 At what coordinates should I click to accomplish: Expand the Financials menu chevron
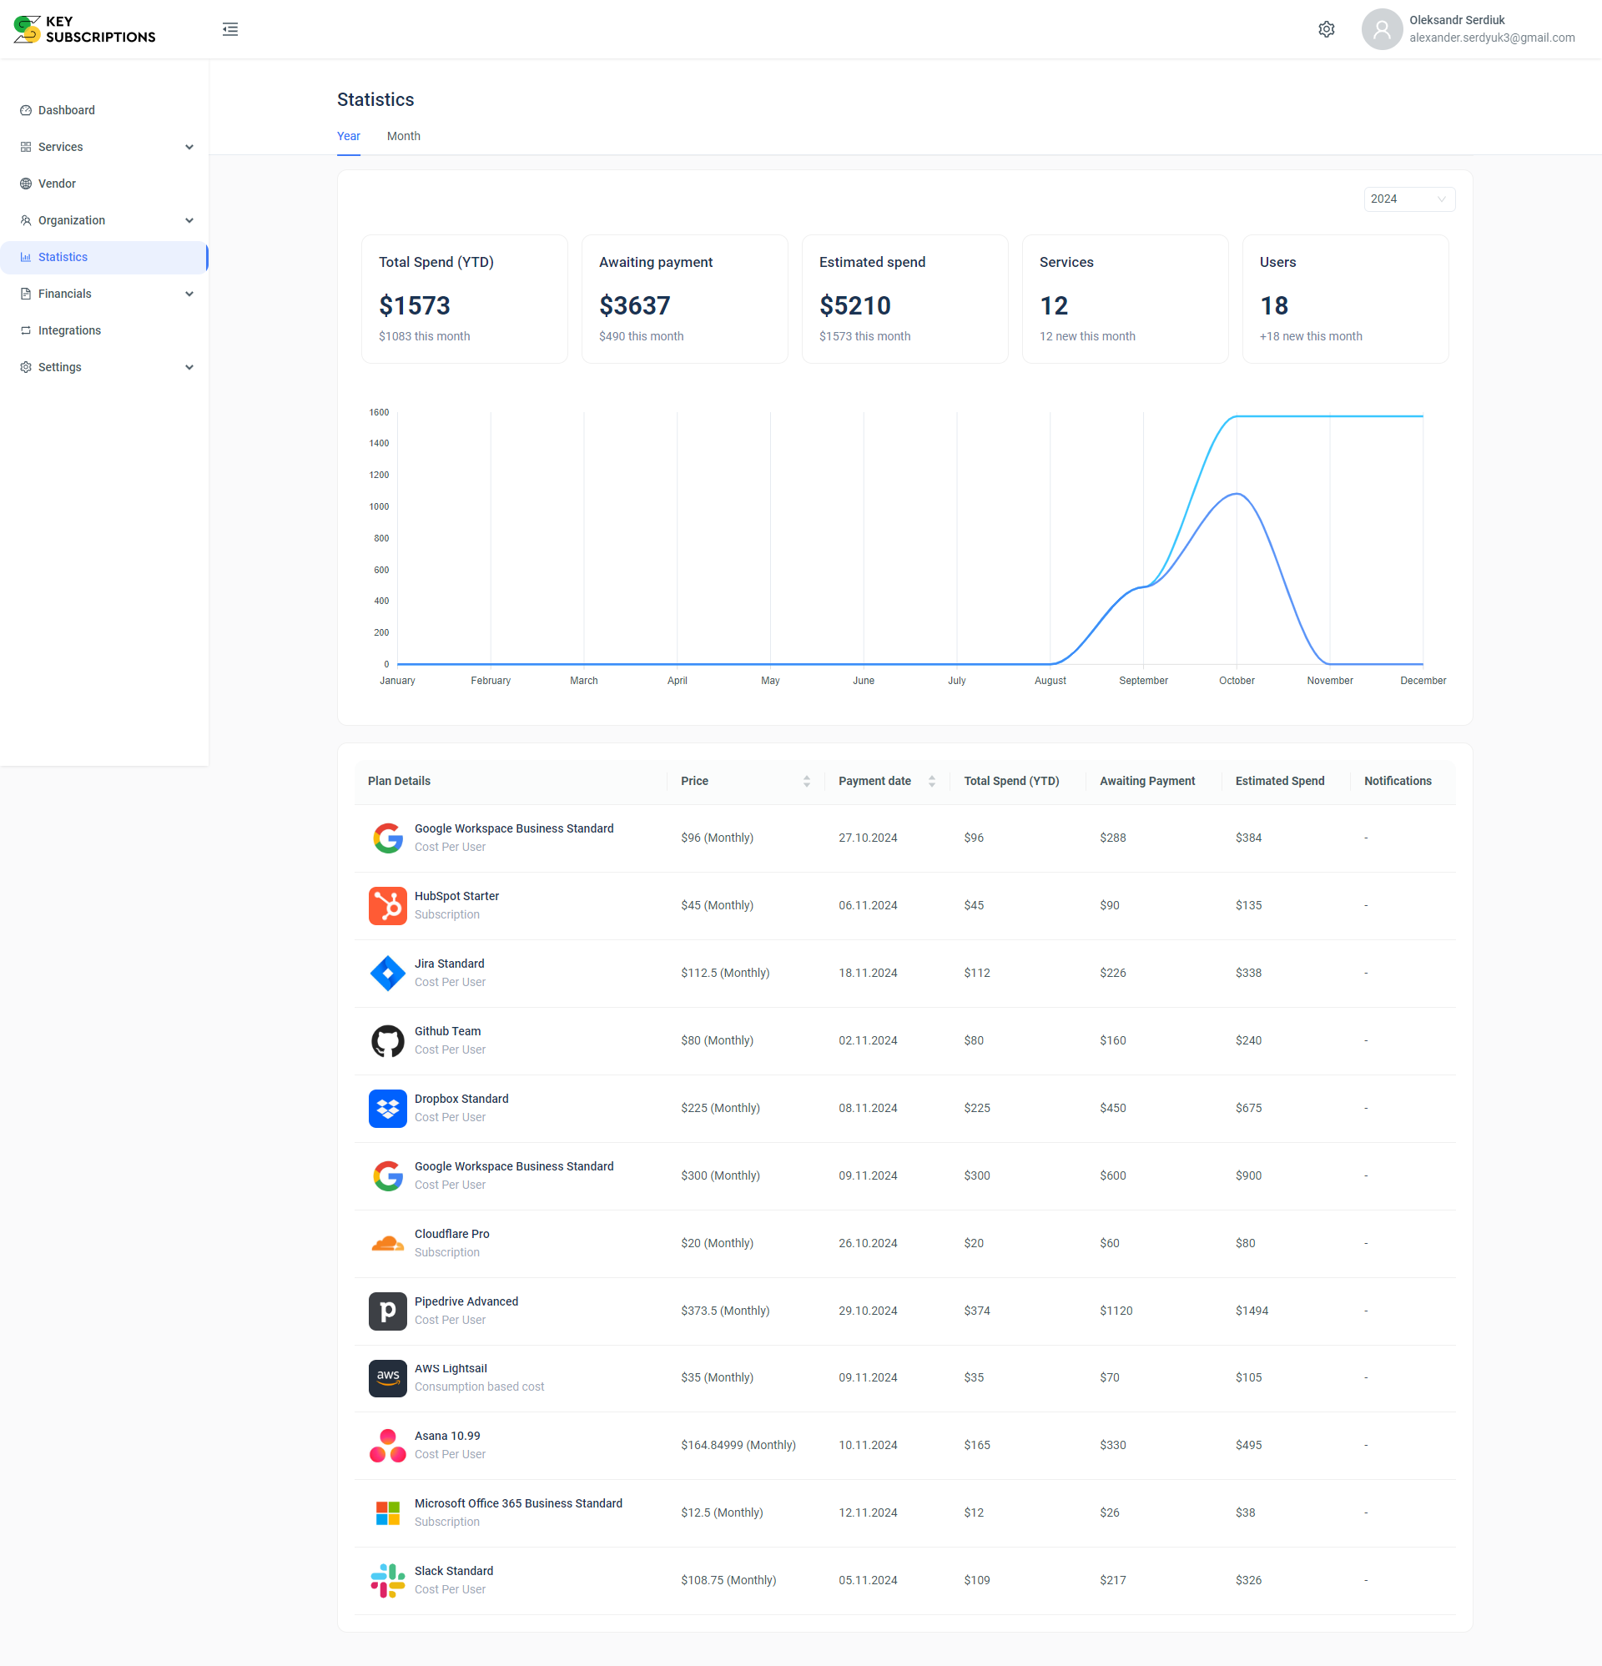coord(189,294)
